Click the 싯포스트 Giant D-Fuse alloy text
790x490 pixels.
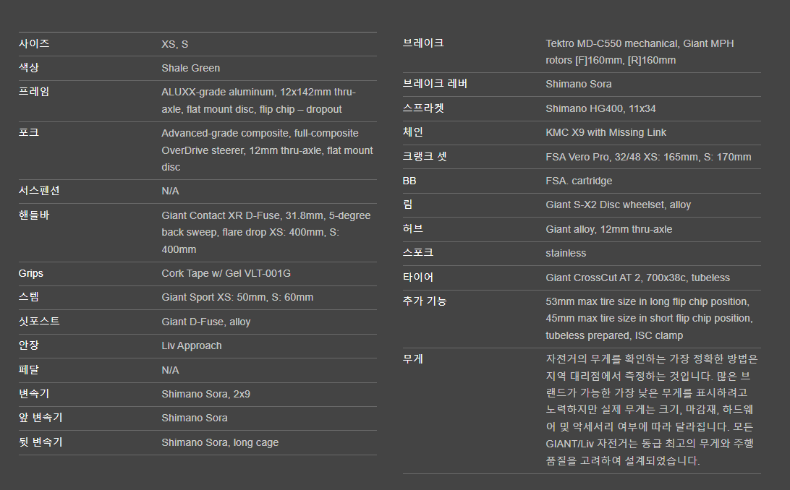[205, 322]
